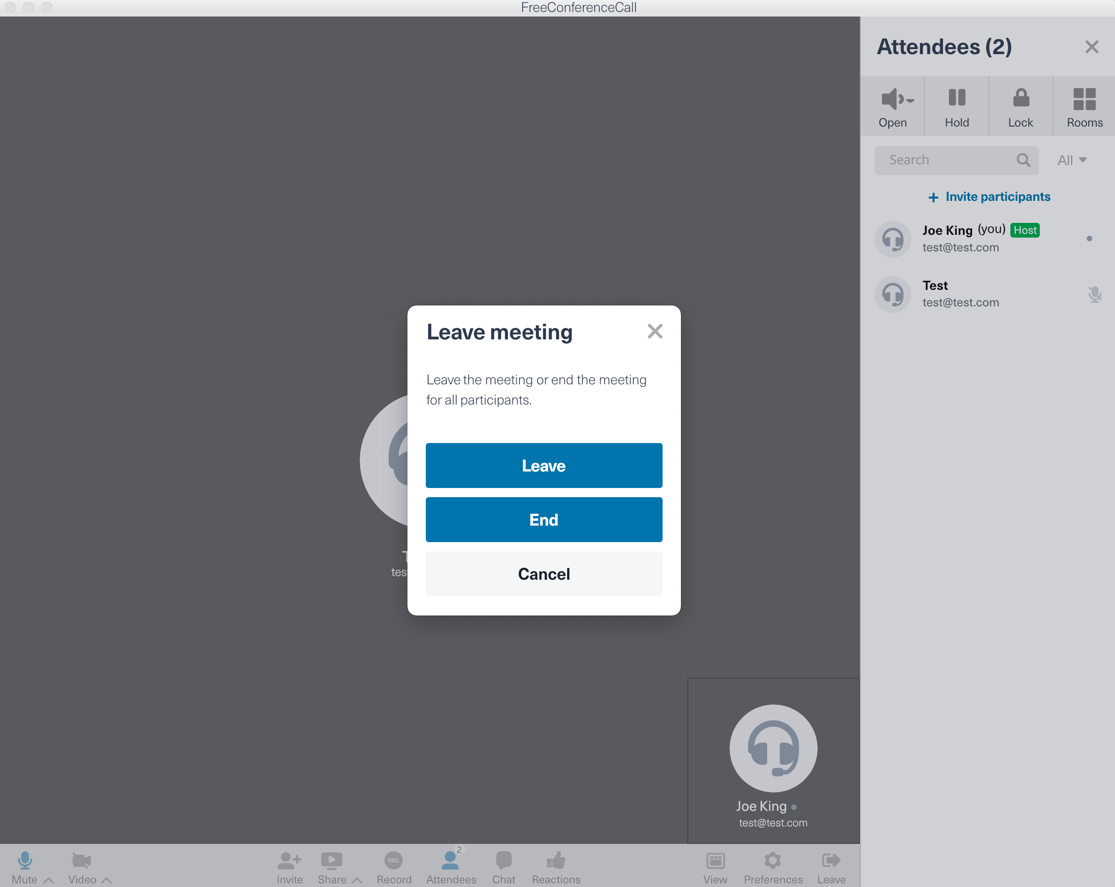Screen dimensions: 1115x887
Task: Expand the All attendees filter dropdown
Action: click(1072, 160)
